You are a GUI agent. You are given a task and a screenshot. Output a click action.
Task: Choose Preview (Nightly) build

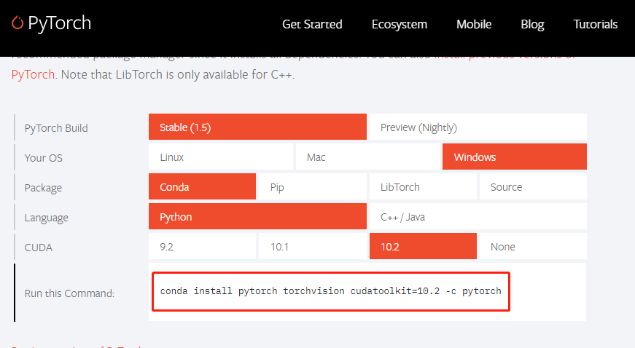click(478, 127)
